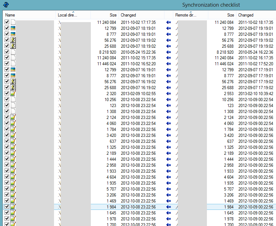Image resolution: width=276 pixels, height=226 pixels.
Task: Click the blue action arrow for the 2 320 byte file
Action: (x=168, y=94)
